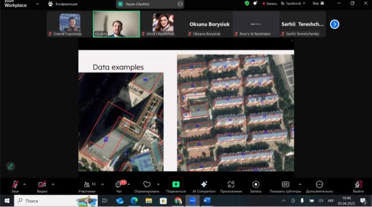372x207 pixels.
Task: Open the Приложения apps icon
Action: 231,184
